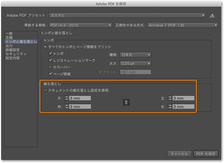Click the 右 bleed stepper arrows
The height and width of the screenshot is (163, 224).
[x=170, y=106]
